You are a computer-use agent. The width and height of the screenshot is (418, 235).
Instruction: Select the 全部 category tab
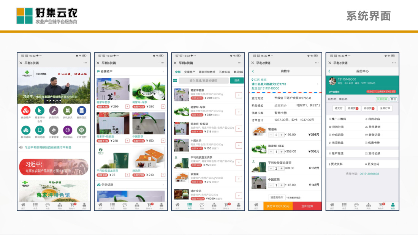tap(177, 72)
